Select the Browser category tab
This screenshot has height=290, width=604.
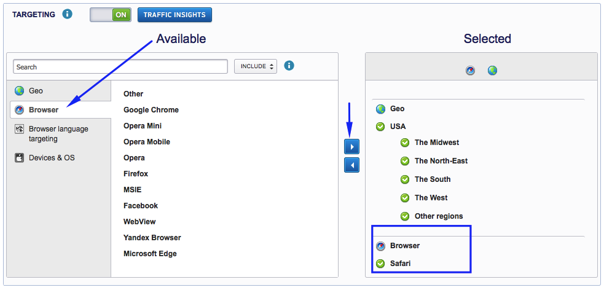pyautogui.click(x=44, y=110)
